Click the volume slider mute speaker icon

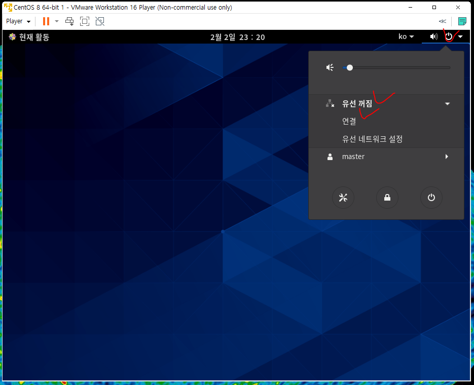coord(330,67)
